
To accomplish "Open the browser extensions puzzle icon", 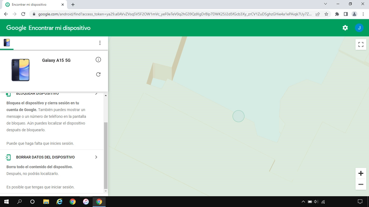I will [337, 14].
